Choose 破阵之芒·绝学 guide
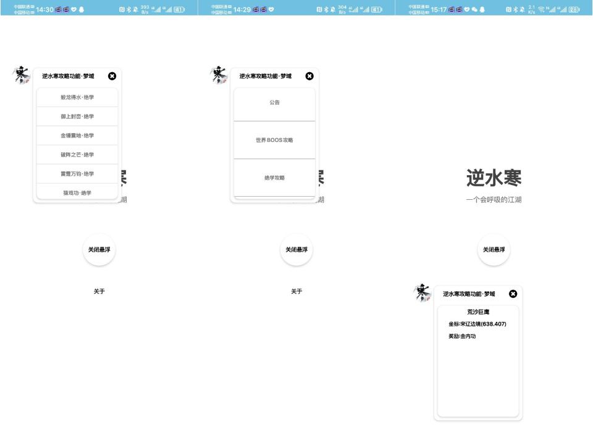 (x=77, y=155)
